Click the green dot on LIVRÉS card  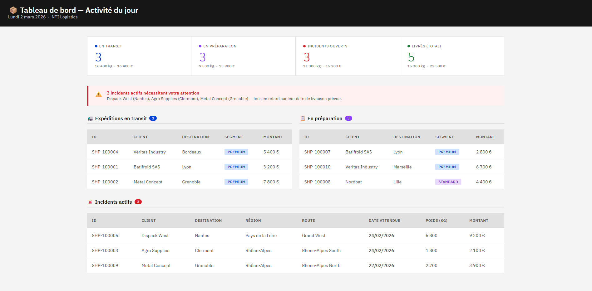[x=408, y=46]
